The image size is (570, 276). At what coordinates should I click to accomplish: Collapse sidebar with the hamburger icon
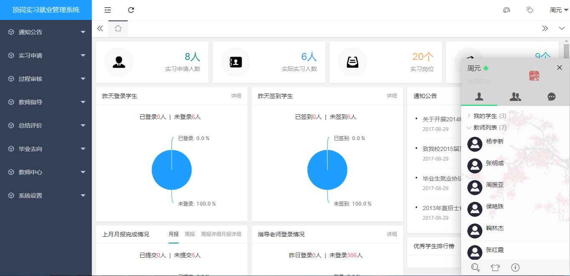107,10
